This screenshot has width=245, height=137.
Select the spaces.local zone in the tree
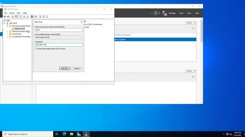coord(20,29)
